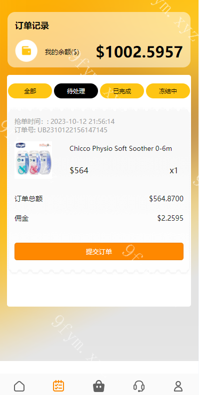Switch to the 冻结中 tab
This screenshot has height=395, width=199.
[168, 91]
